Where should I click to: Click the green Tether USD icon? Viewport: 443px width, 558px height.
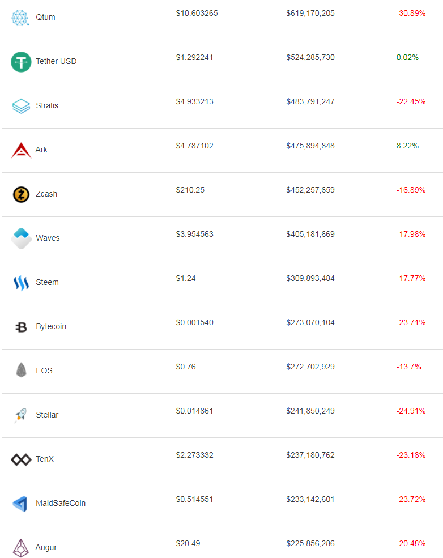pyautogui.click(x=21, y=62)
